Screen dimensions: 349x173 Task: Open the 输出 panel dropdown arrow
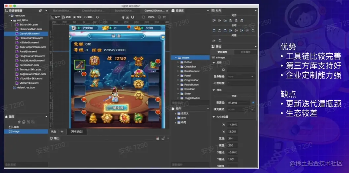click(168, 138)
